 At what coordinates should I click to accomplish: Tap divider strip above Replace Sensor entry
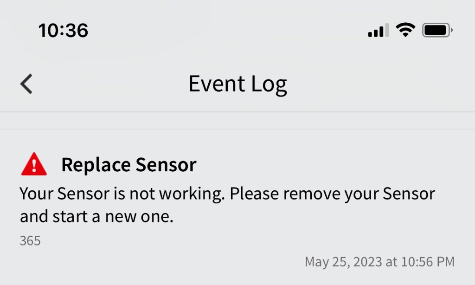tap(237, 121)
